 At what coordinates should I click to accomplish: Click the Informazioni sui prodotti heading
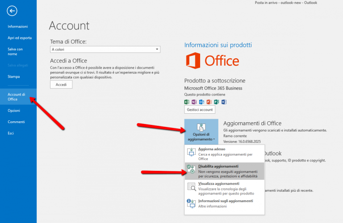[218, 45]
